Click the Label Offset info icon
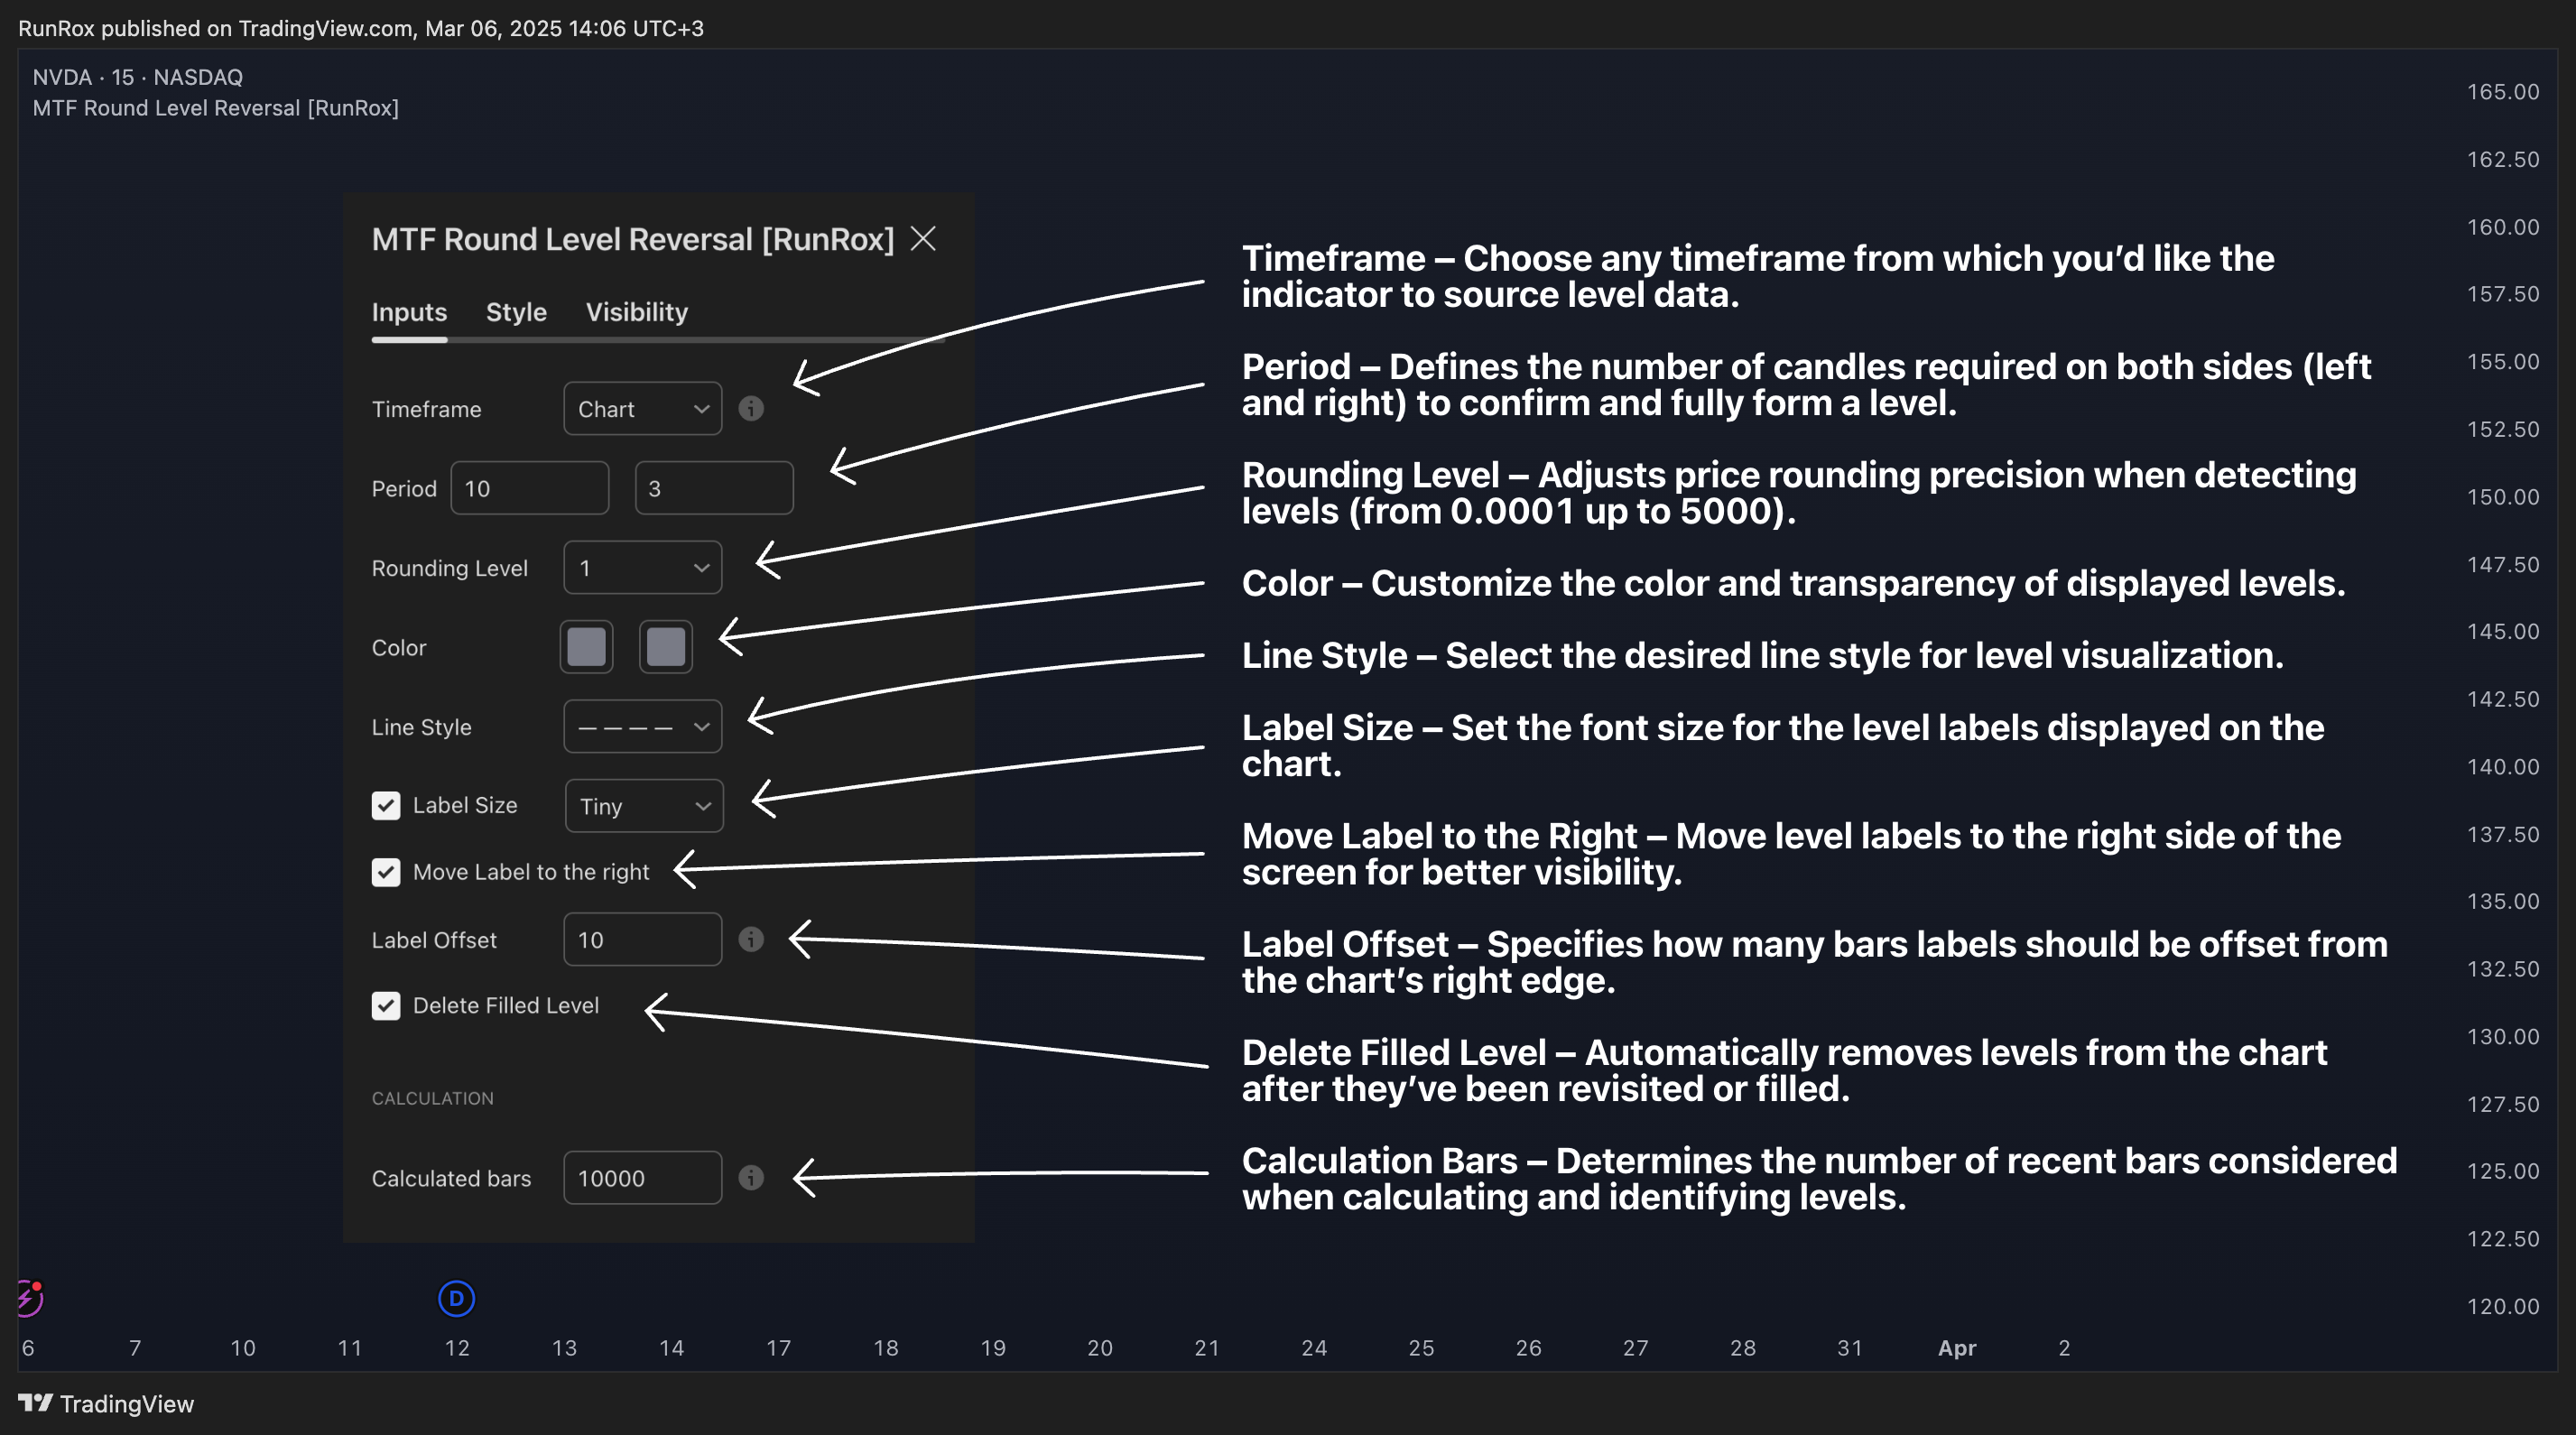The height and width of the screenshot is (1435, 2576). [x=751, y=939]
